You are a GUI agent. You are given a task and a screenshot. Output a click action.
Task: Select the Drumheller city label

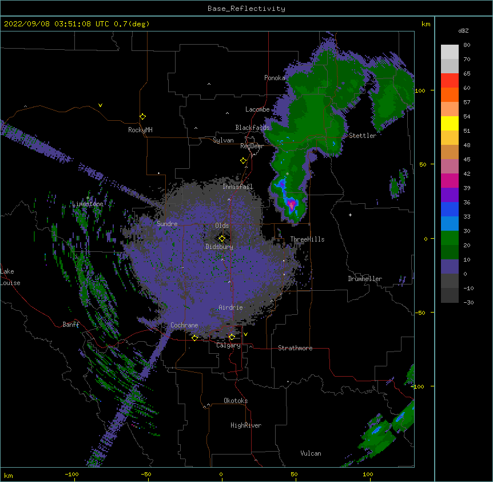tap(365, 279)
